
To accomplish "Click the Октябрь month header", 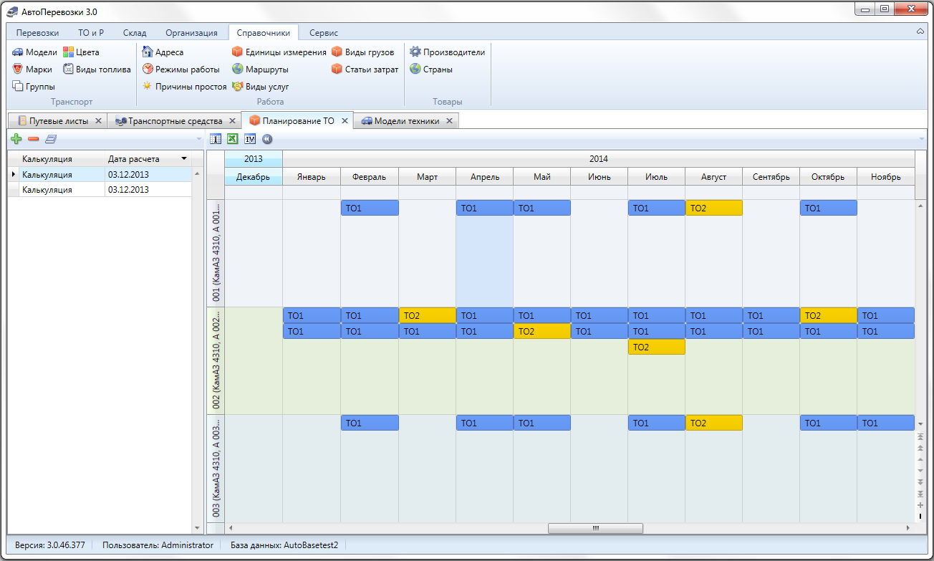I will coord(828,177).
